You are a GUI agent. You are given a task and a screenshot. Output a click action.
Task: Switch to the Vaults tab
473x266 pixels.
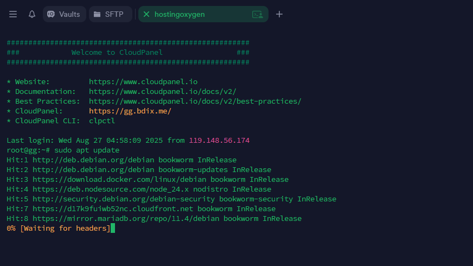(64, 14)
